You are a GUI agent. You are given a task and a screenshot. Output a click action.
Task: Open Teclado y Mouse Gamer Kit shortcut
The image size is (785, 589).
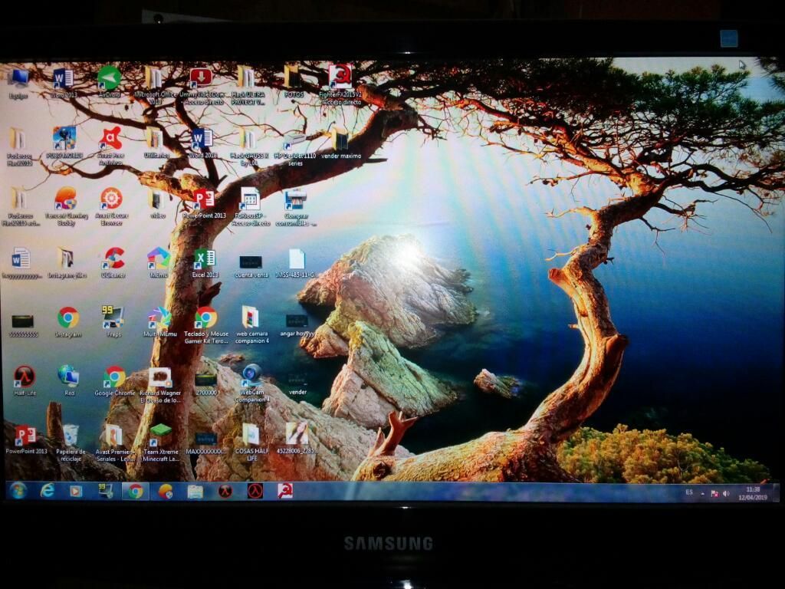click(x=205, y=324)
